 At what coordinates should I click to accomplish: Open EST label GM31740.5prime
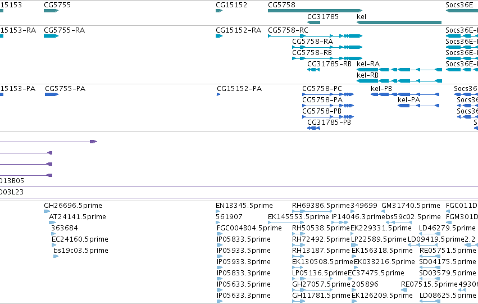tap(411, 206)
